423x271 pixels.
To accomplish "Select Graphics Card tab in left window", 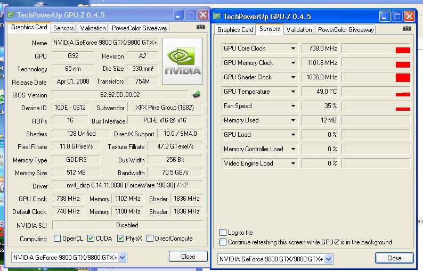I will tap(29, 28).
